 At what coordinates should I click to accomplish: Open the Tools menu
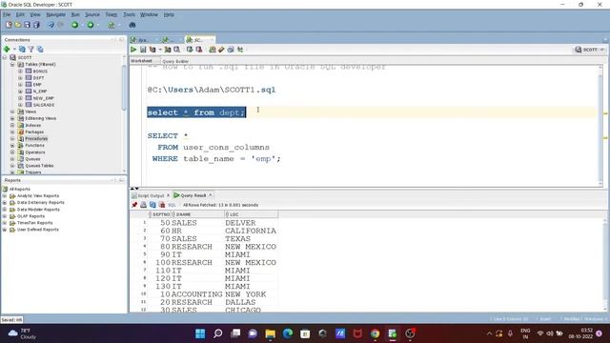[x=130, y=14]
